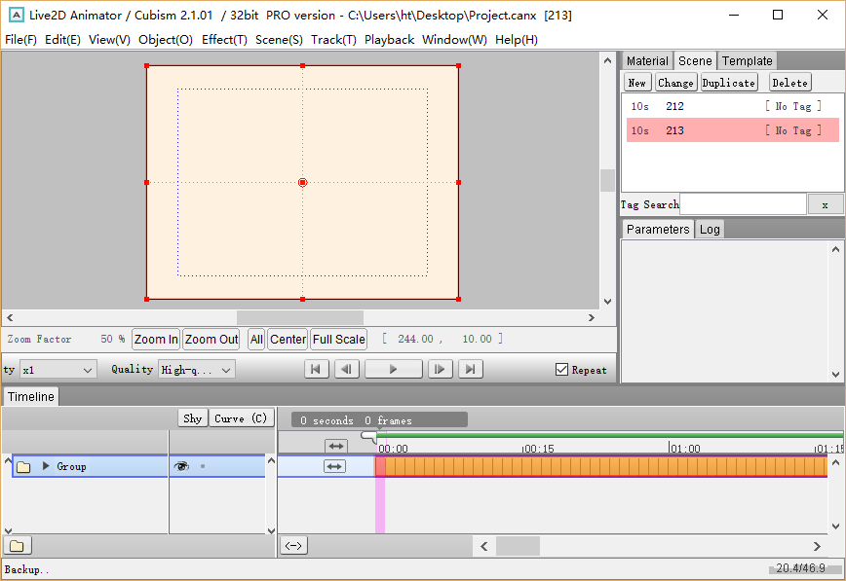The width and height of the screenshot is (846, 581).
Task: Open the File(F) menu
Action: (21, 40)
